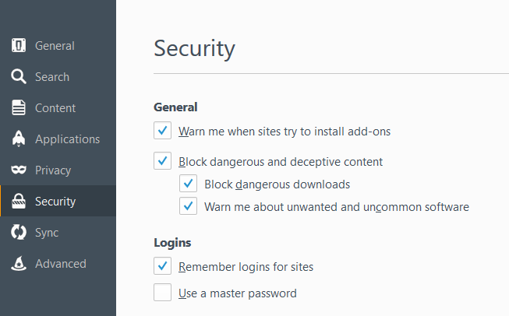Switch to the Advanced tab label
This screenshot has height=316, width=509.
click(x=60, y=264)
